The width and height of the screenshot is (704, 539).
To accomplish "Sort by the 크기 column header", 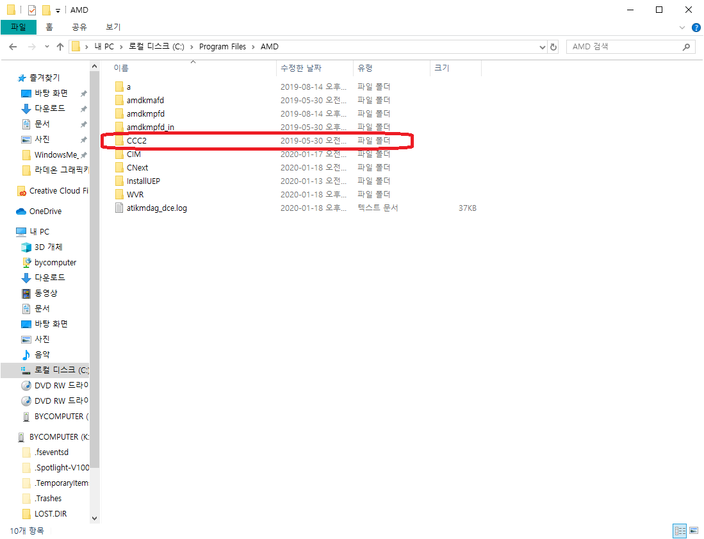I will [455, 69].
